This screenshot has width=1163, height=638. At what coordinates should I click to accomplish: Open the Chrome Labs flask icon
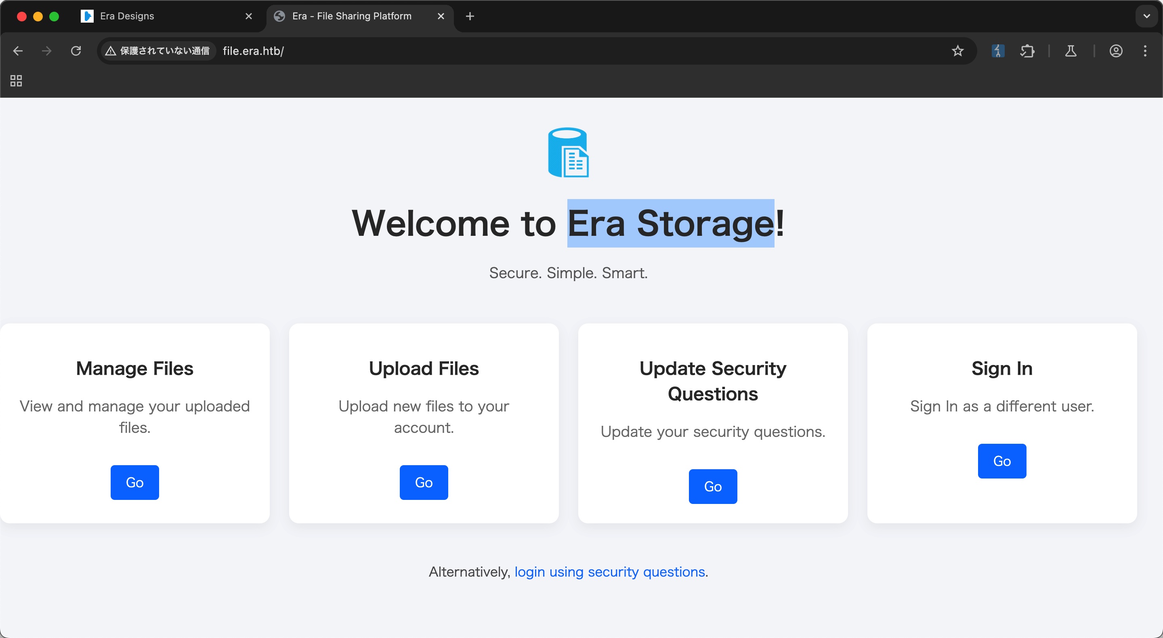point(1071,51)
